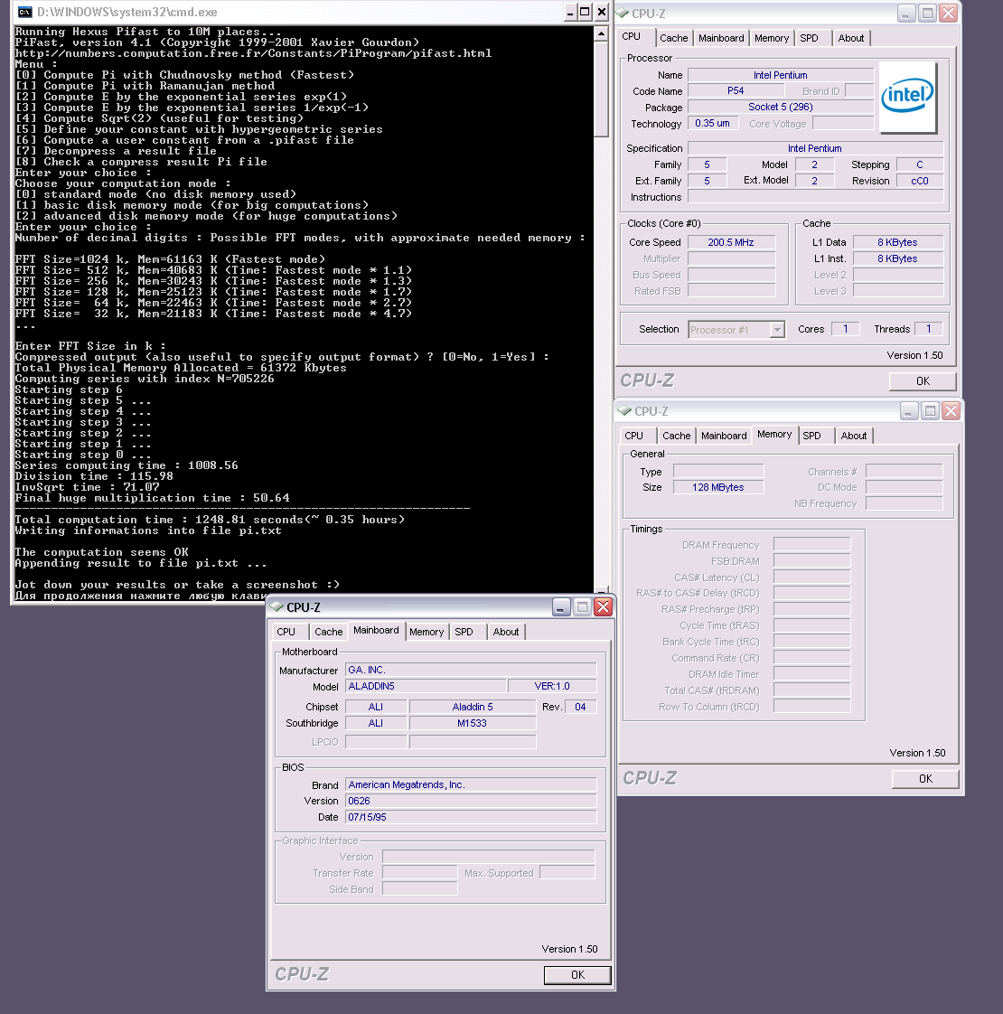Click the chipset name Aladdin 5
This screenshot has width=1003, height=1014.
click(x=473, y=707)
